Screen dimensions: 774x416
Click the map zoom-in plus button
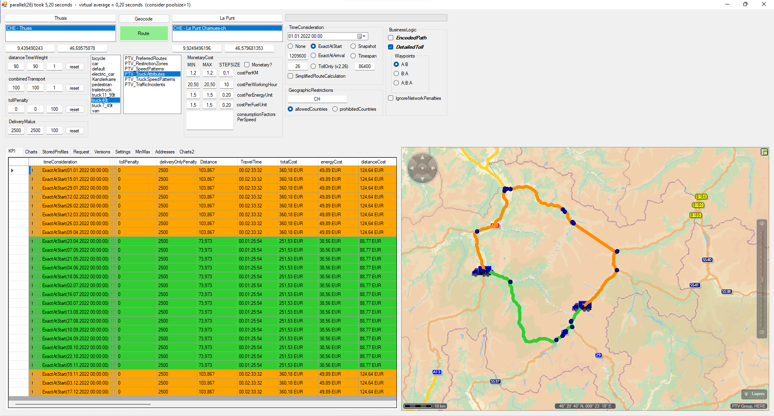(x=762, y=224)
